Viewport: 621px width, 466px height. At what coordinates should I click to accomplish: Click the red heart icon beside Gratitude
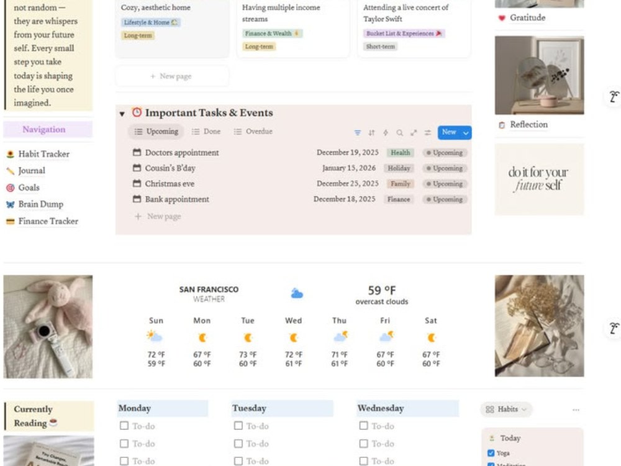click(x=502, y=18)
